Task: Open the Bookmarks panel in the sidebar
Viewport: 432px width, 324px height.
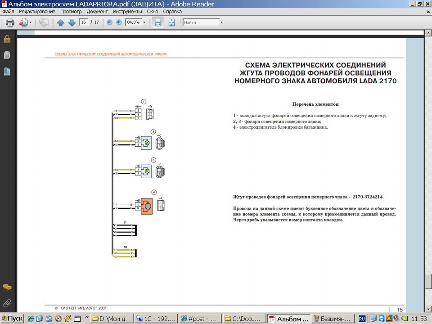Action: [x=7, y=72]
